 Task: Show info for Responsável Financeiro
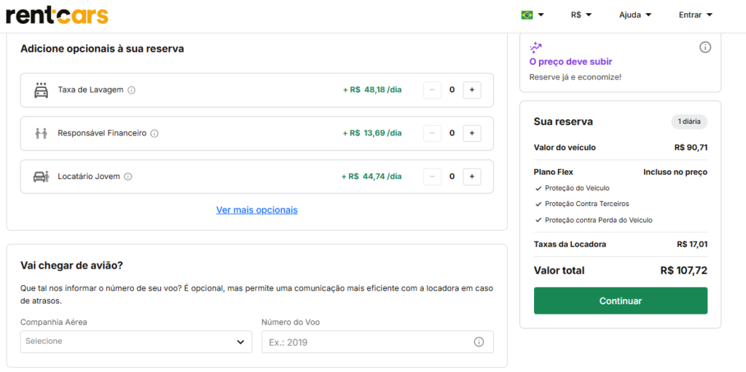[x=154, y=134]
